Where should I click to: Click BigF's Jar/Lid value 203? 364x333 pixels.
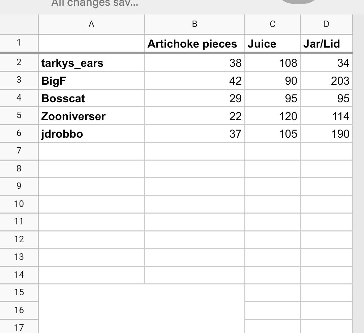coord(326,81)
